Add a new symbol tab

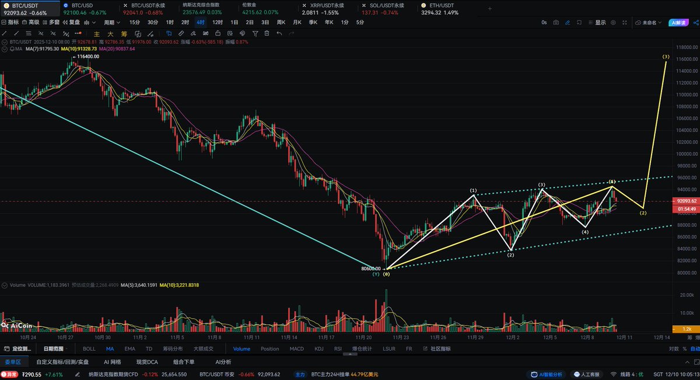click(x=489, y=8)
